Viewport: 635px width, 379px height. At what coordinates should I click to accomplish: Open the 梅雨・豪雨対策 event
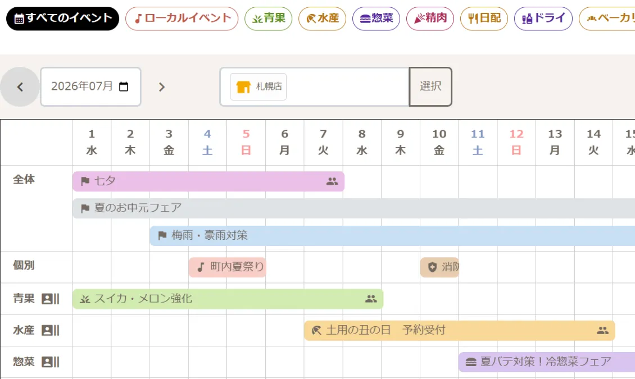point(392,236)
